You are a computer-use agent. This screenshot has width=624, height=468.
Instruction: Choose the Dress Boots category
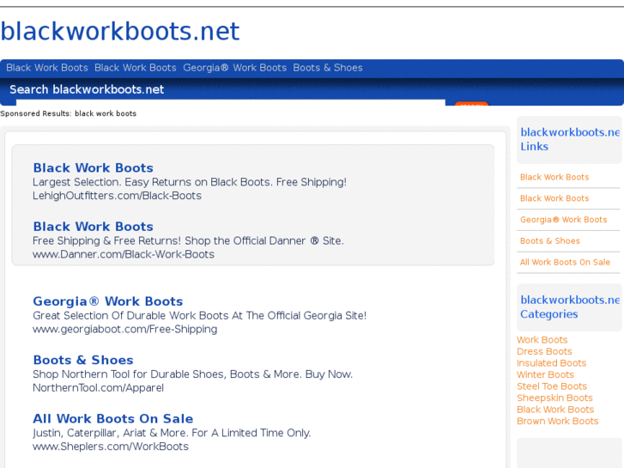(x=544, y=351)
